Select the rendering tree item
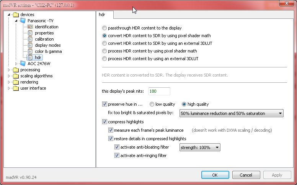 coord(29,82)
